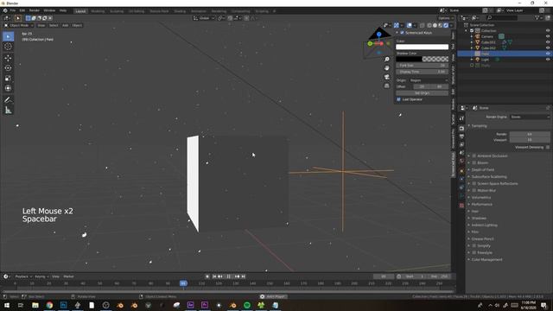553x311 pixels.
Task: Click the outliner filter funnel icon
Action: click(537, 17)
